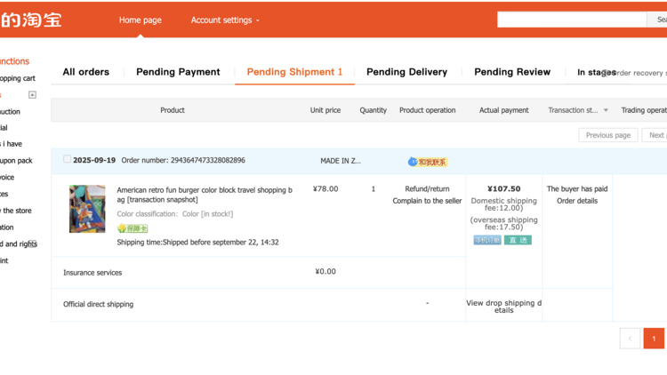Open coupon pack sidebar link
This screenshot has height=375, width=667.
(16, 161)
